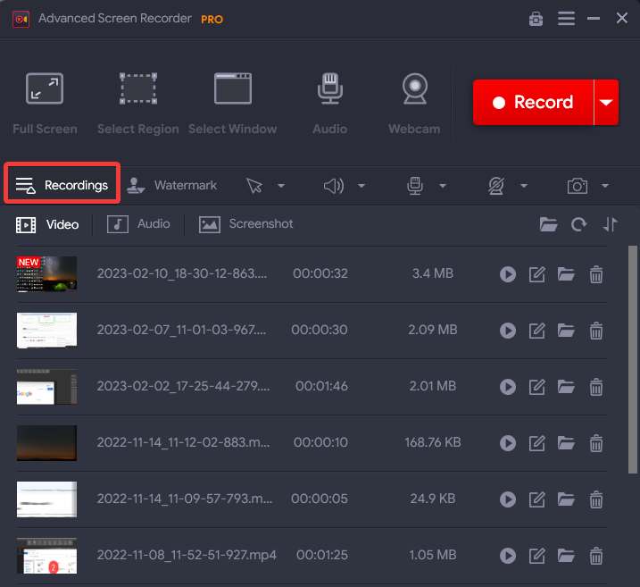This screenshot has height=587, width=640.
Task: Expand the webcam overlay dropdown arrow
Action: coord(524,186)
